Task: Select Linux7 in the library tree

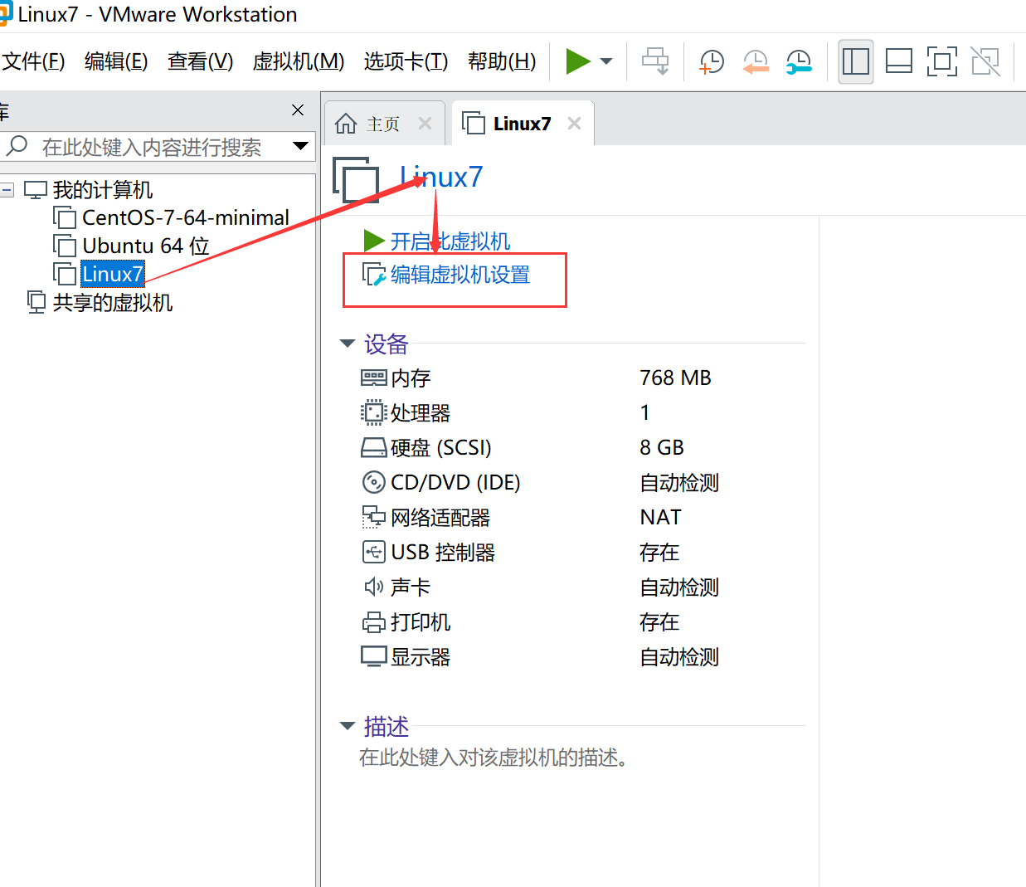Action: [x=113, y=274]
